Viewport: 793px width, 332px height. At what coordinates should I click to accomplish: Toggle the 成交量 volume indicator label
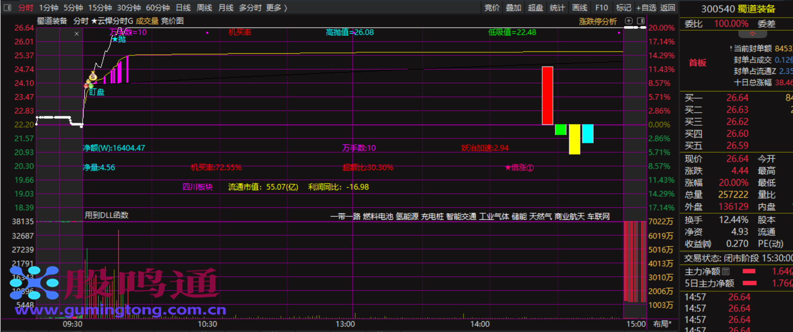(x=147, y=21)
